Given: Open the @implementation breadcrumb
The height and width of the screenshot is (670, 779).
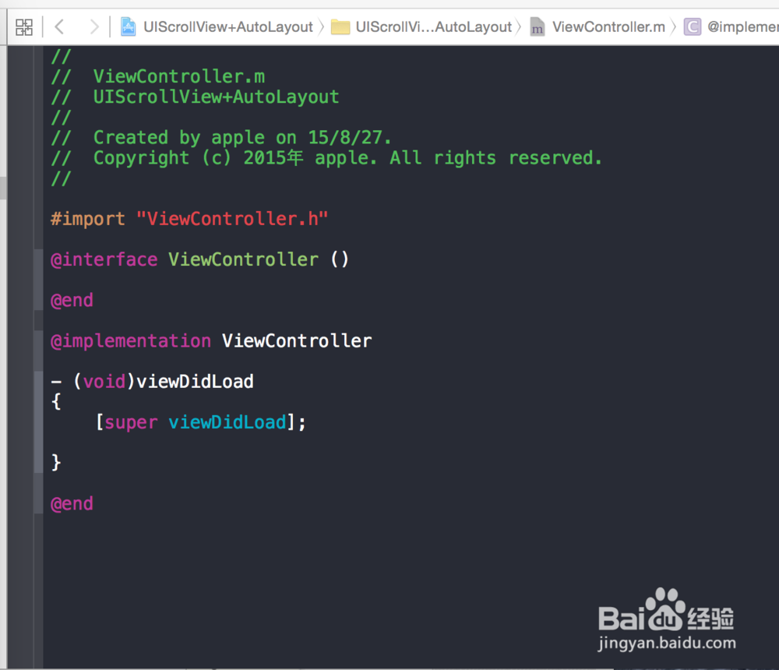Looking at the screenshot, I should 742,26.
